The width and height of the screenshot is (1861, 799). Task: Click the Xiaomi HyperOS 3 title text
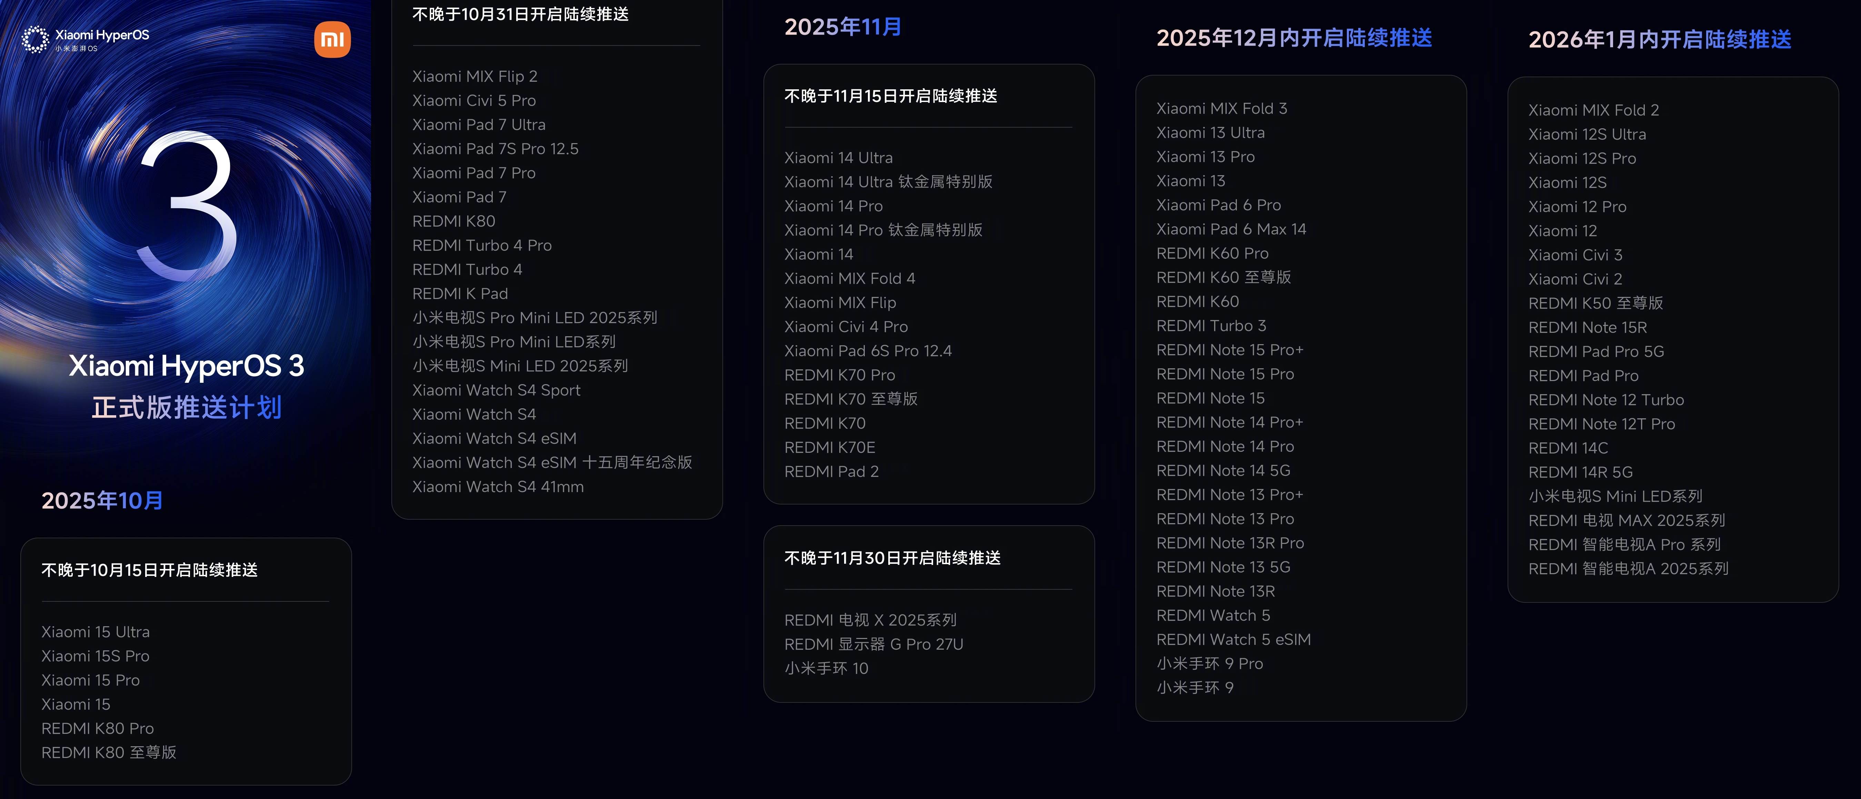coord(187,366)
